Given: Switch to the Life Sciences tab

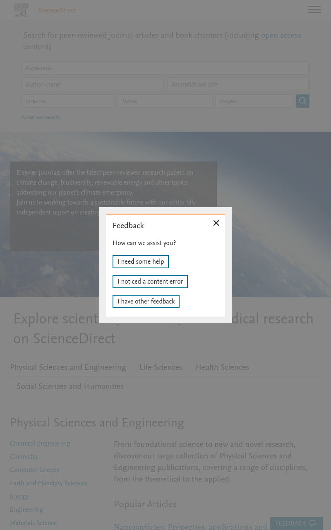Looking at the screenshot, I should tap(161, 367).
